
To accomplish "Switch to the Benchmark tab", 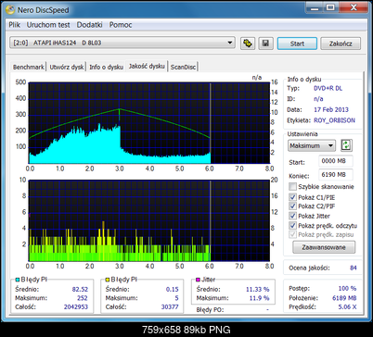I will [x=29, y=67].
